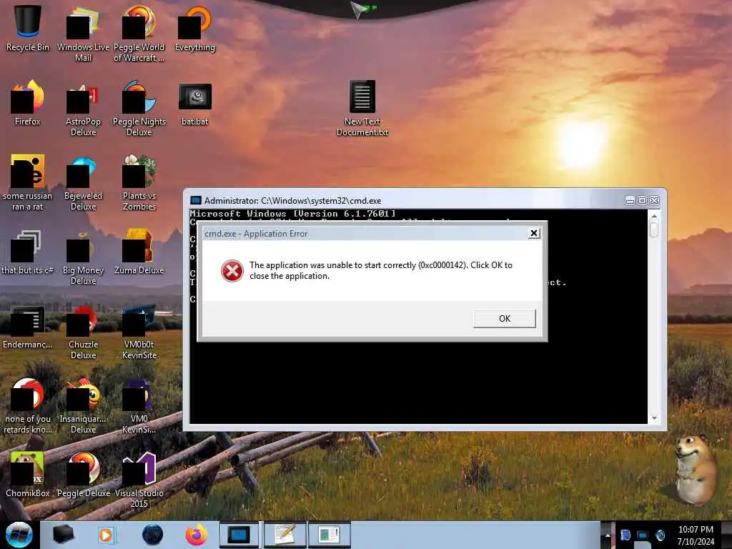Viewport: 732px width, 549px height.
Task: Maximize the Administrator cmd.exe window
Action: click(x=643, y=200)
